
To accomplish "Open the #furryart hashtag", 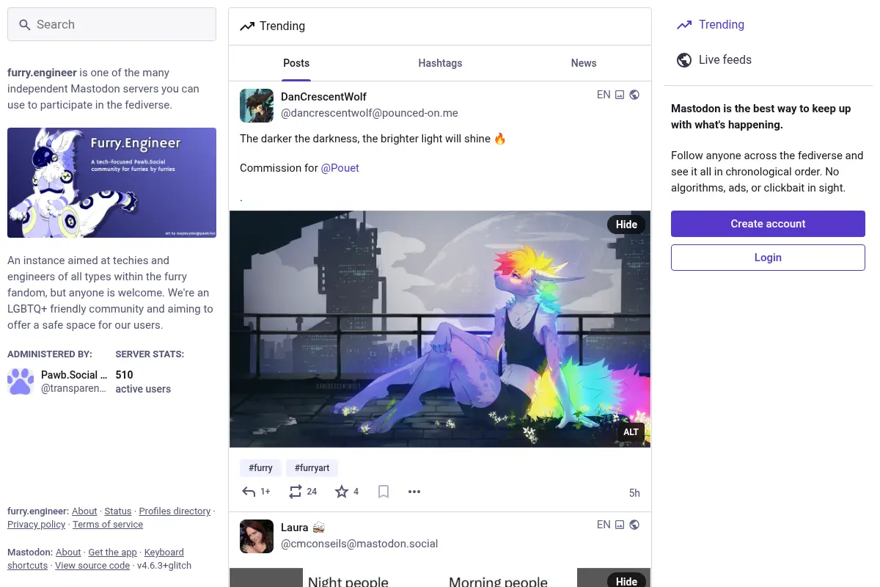I will click(x=312, y=467).
